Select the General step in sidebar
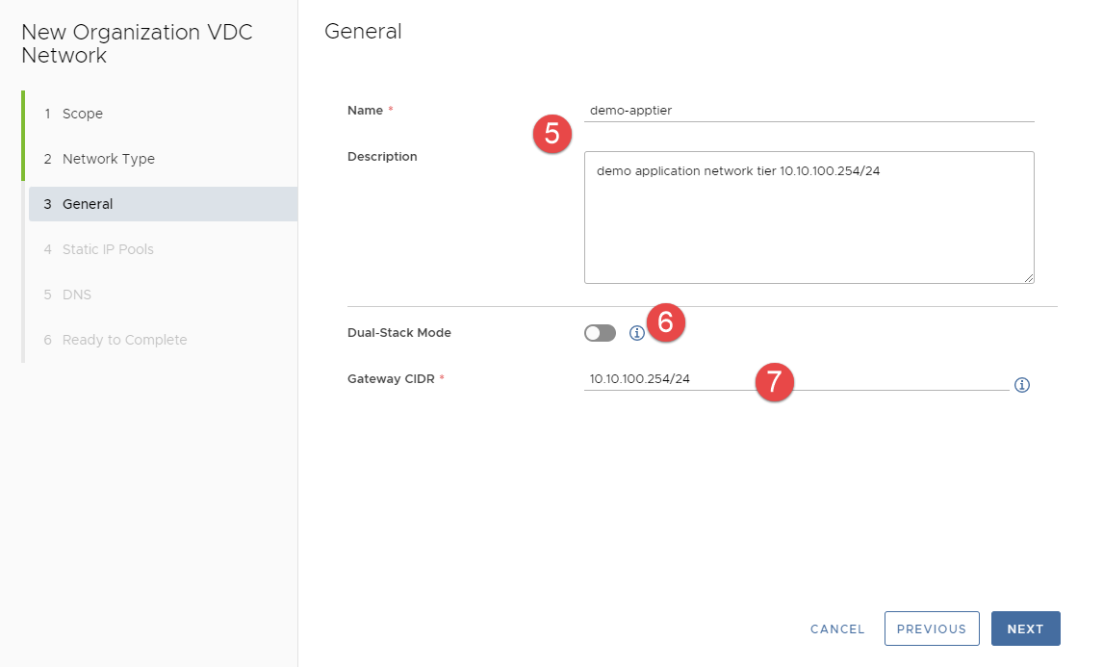 click(88, 204)
